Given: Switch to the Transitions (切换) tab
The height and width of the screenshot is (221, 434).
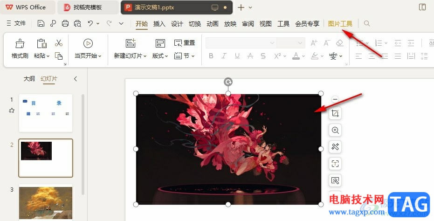Looking at the screenshot, I should 194,24.
